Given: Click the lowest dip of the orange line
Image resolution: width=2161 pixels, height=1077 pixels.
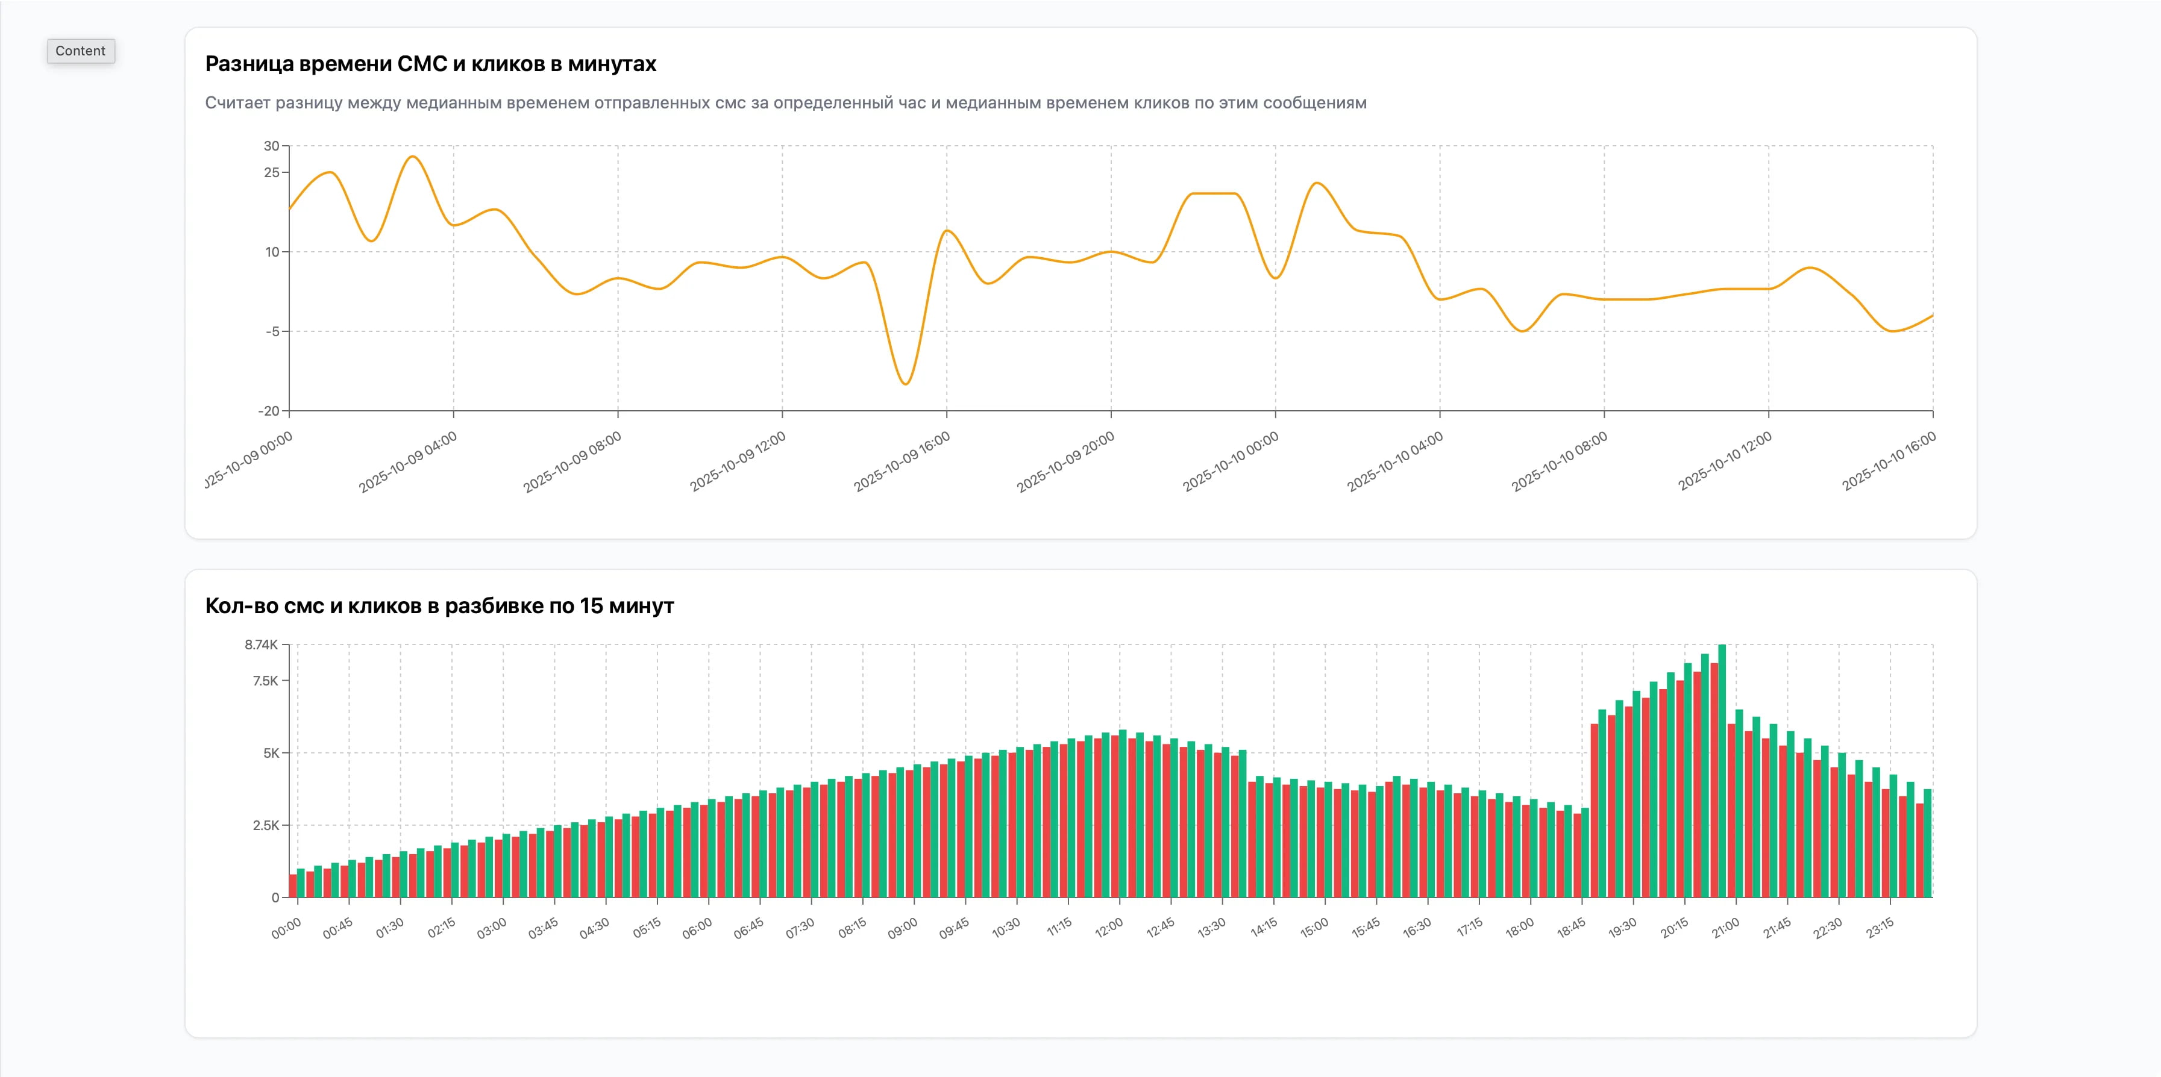Looking at the screenshot, I should point(905,384).
